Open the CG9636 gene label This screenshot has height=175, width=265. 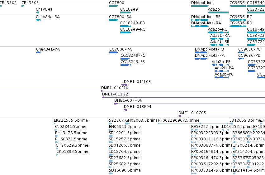click(x=237, y=3)
